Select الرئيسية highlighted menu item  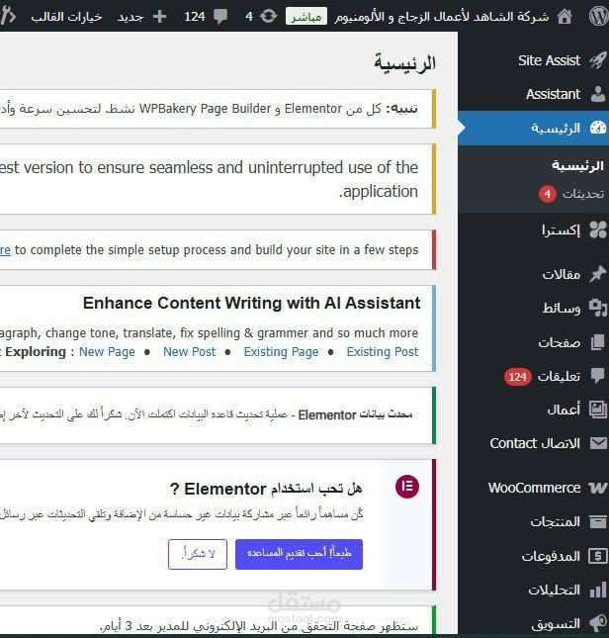(x=534, y=129)
